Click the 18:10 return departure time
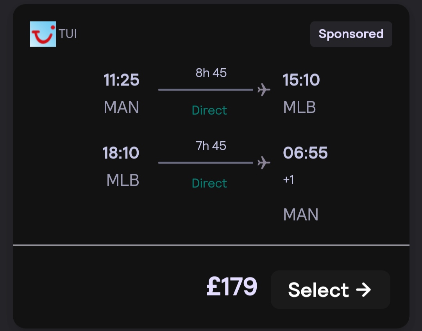 coord(121,153)
